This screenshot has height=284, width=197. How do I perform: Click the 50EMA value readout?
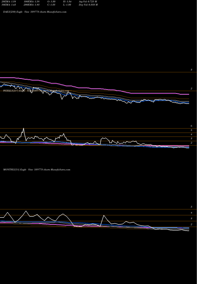pos(9,5)
